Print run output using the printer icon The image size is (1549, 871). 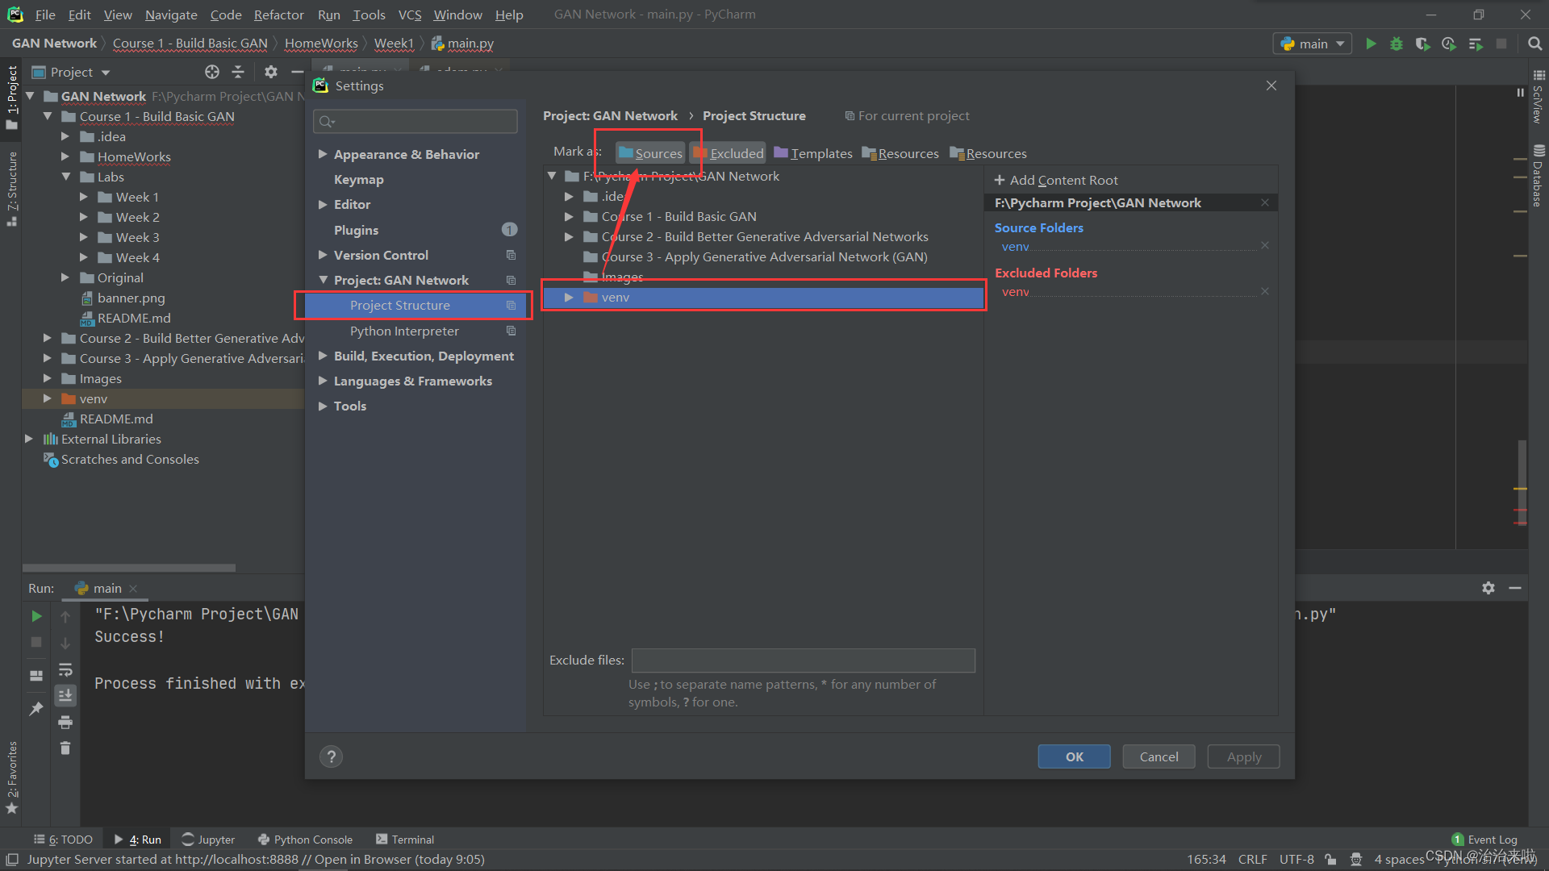pos(65,723)
